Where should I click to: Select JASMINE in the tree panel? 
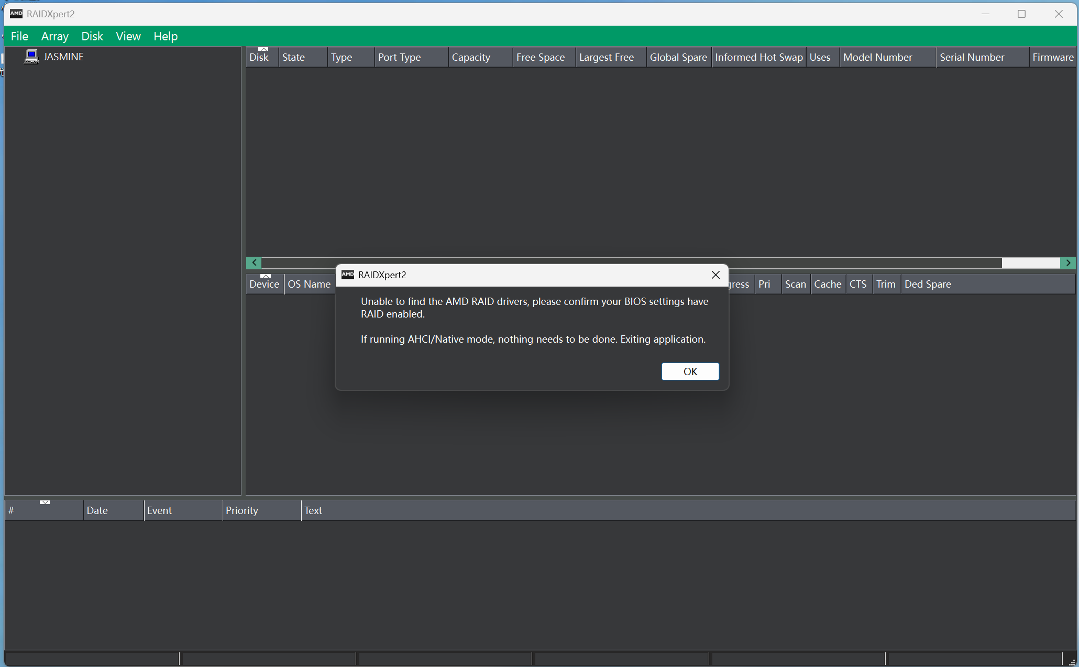click(63, 57)
